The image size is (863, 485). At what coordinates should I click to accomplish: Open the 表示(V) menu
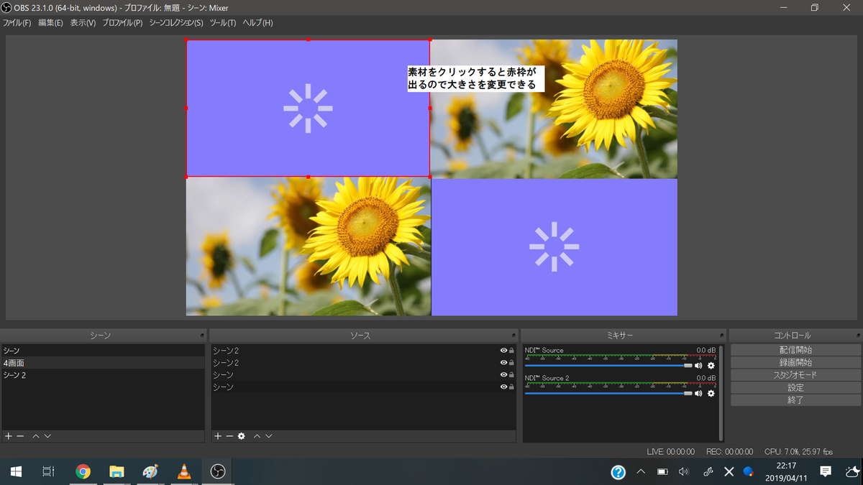[83, 23]
